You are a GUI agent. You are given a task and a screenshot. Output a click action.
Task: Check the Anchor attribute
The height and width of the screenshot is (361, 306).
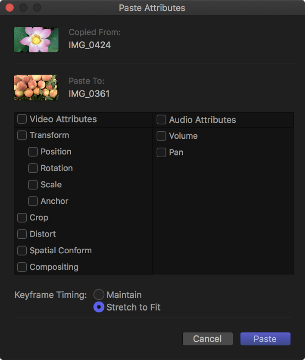[33, 201]
